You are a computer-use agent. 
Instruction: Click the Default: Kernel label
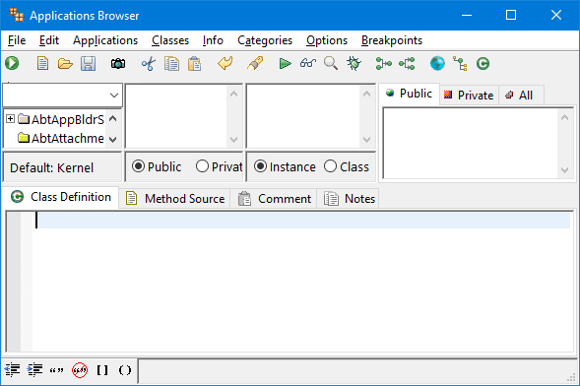tap(52, 167)
